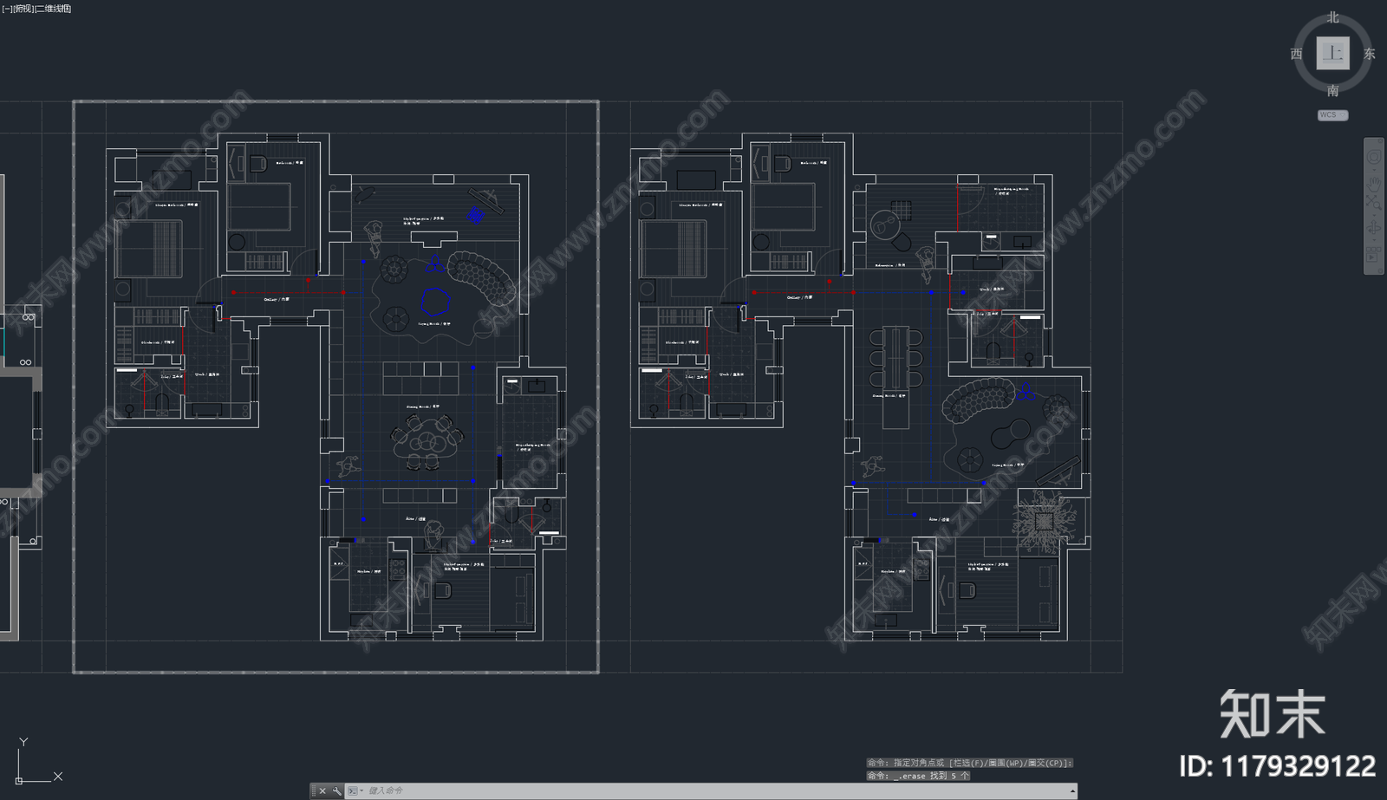
Task: Click the '_.erase 找到 5 个' history line
Action: point(918,776)
